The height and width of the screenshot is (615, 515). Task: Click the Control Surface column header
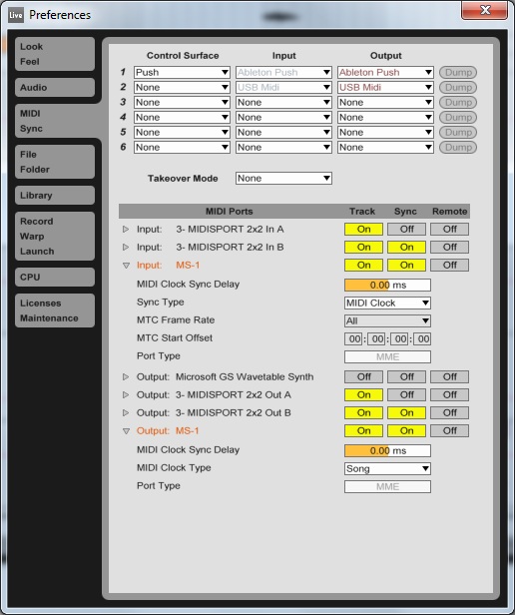pyautogui.click(x=183, y=56)
